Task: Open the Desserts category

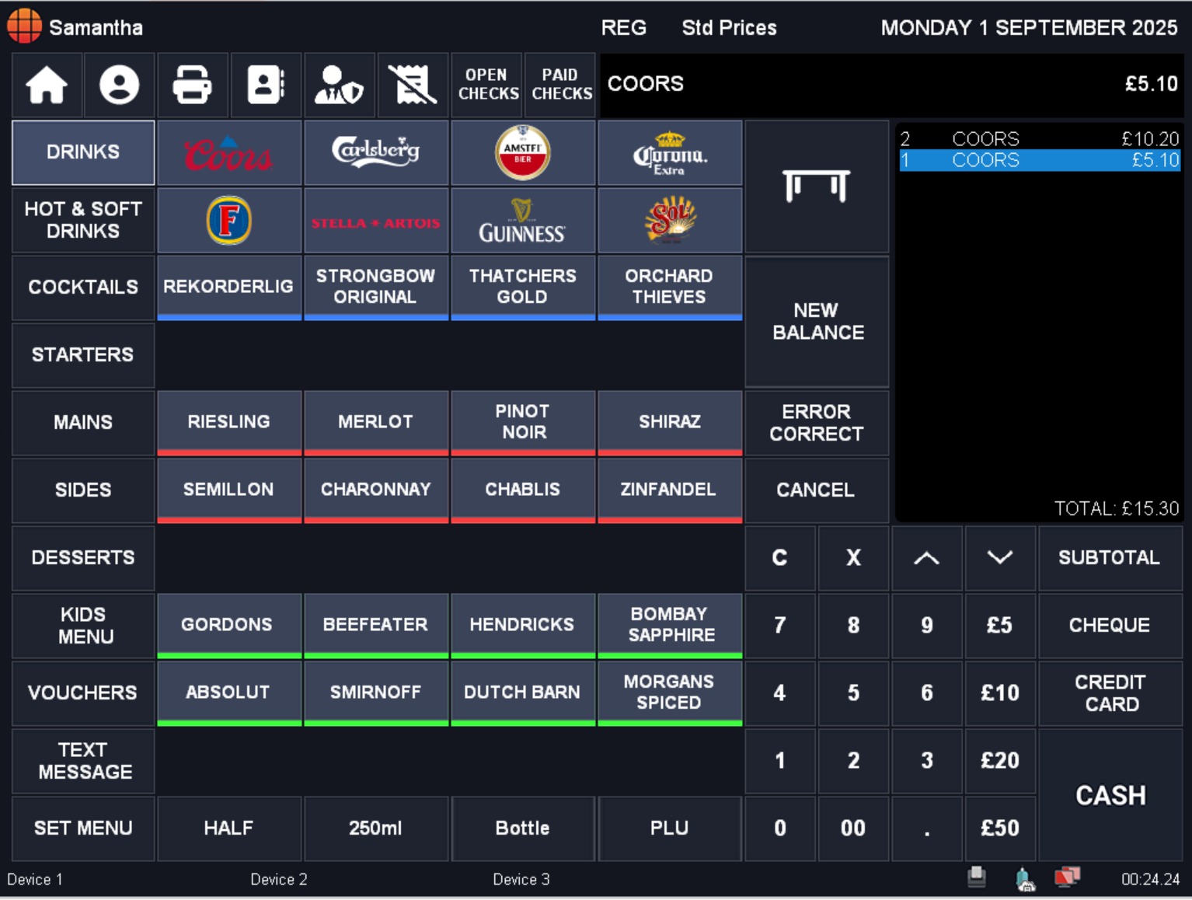Action: (83, 558)
